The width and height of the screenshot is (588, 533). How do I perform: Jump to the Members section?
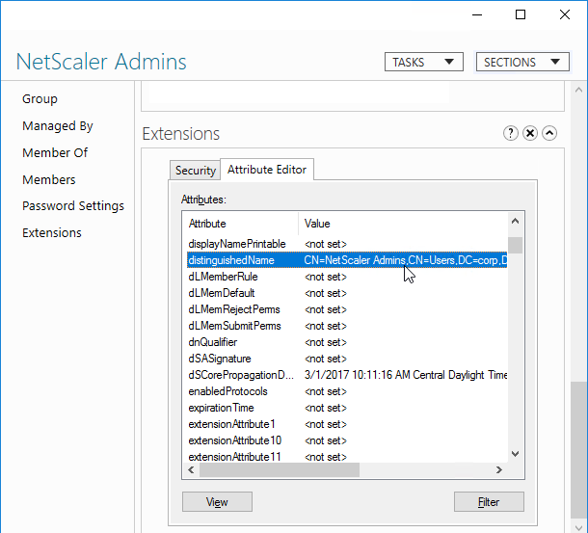tap(49, 180)
